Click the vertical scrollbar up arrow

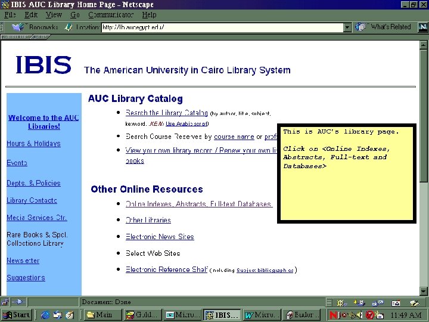[424, 45]
